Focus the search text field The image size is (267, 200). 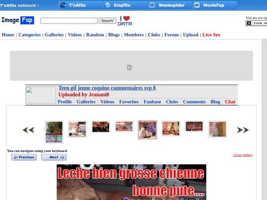[69, 21]
